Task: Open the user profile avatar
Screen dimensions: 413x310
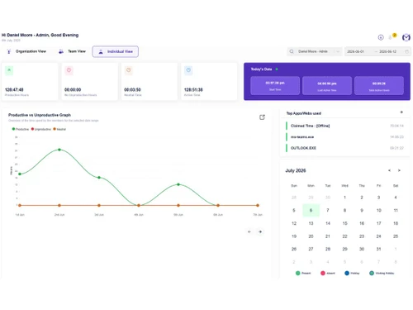Action: 406,37
